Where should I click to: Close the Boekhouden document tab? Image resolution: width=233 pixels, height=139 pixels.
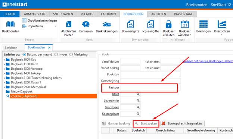pos(49,48)
